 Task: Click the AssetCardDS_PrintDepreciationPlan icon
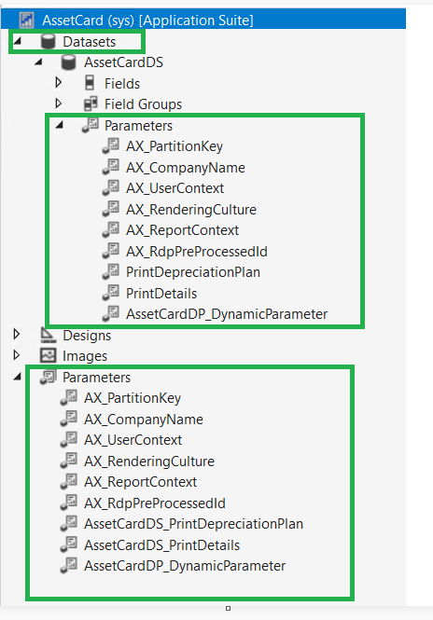(69, 523)
